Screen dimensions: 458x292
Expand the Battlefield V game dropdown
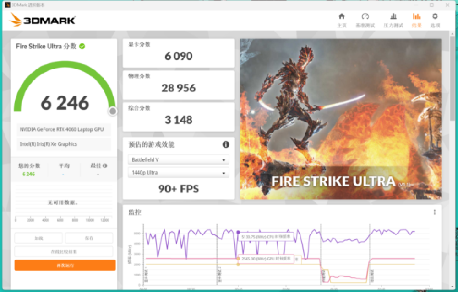click(179, 160)
